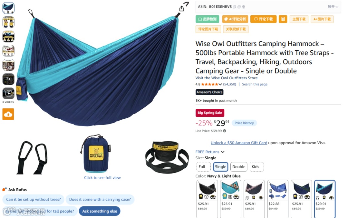The width and height of the screenshot is (348, 218).
Task: Visit the Wise Owl Outfitters Store link
Action: point(227,78)
